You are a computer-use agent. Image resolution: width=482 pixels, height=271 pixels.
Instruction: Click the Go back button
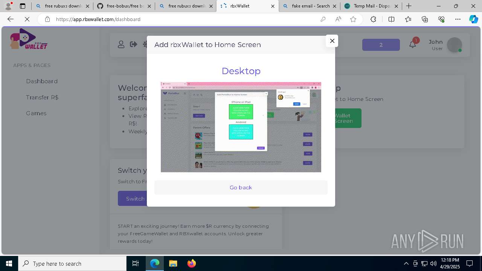coord(241,187)
